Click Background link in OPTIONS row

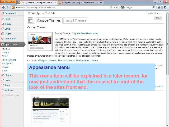(83, 61)
